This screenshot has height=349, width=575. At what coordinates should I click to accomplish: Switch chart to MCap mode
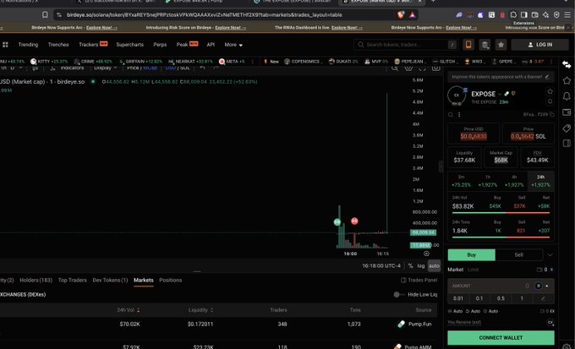coord(150,68)
